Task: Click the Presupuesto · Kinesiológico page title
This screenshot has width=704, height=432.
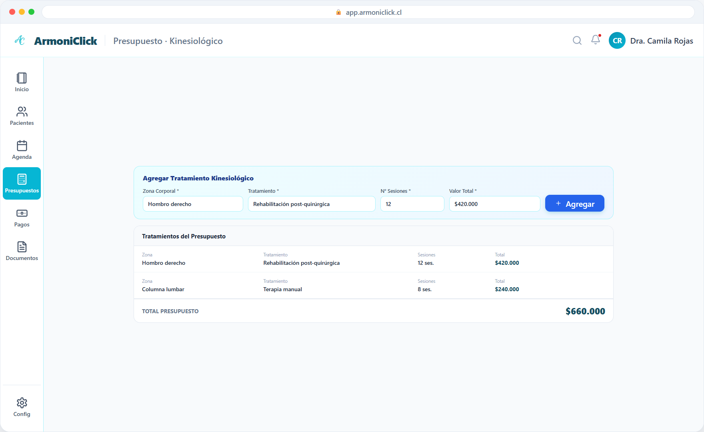Action: coord(168,41)
